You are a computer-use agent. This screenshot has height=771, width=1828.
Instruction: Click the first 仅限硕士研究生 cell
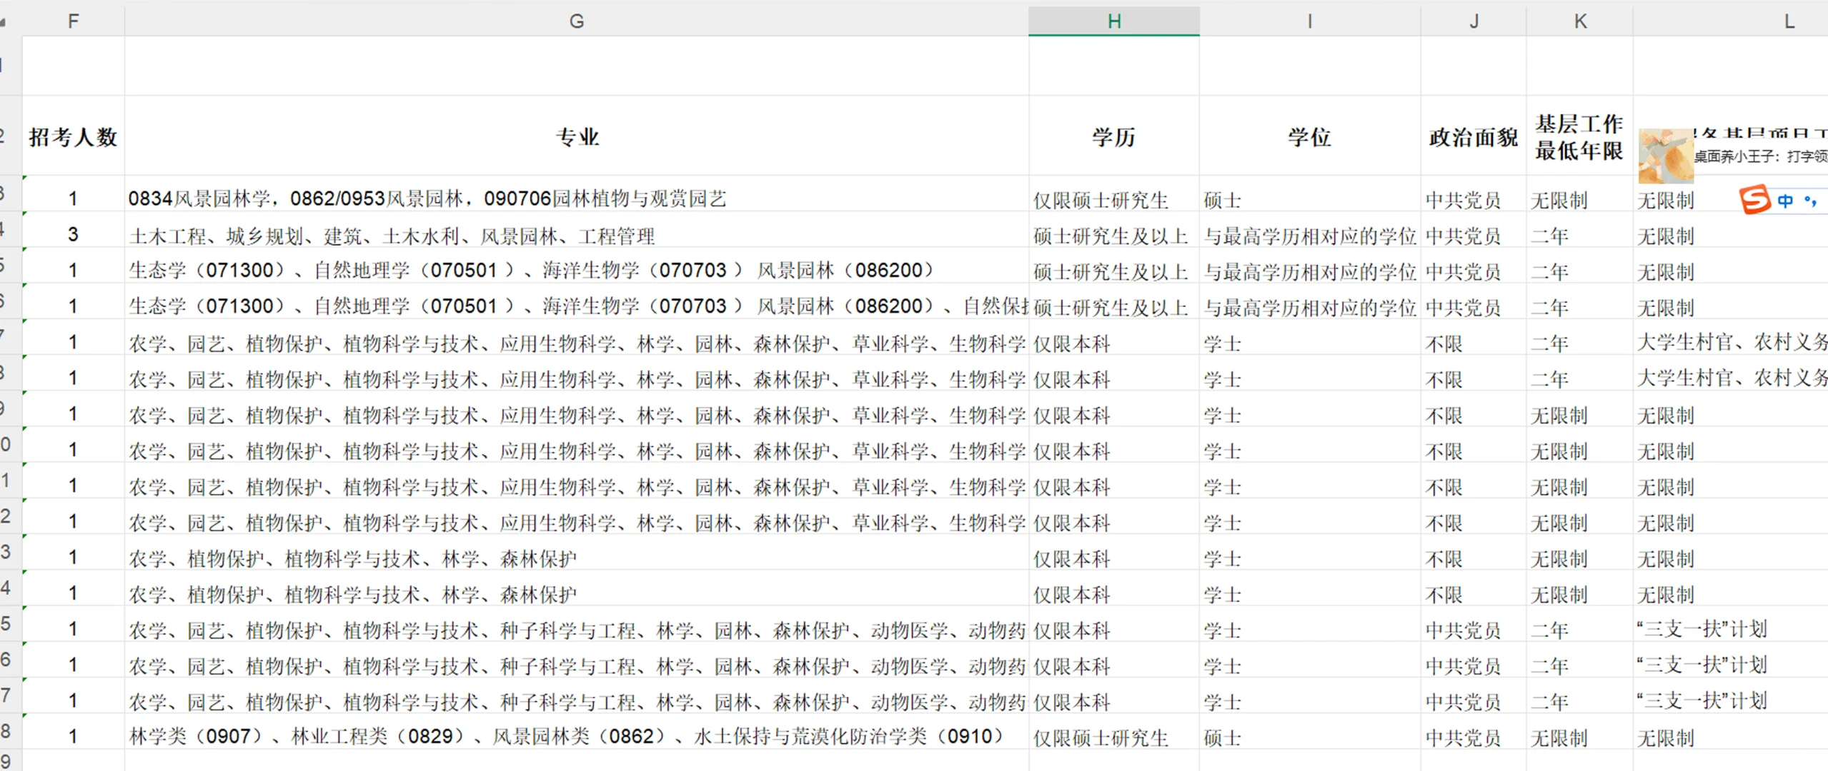[x=1101, y=200]
